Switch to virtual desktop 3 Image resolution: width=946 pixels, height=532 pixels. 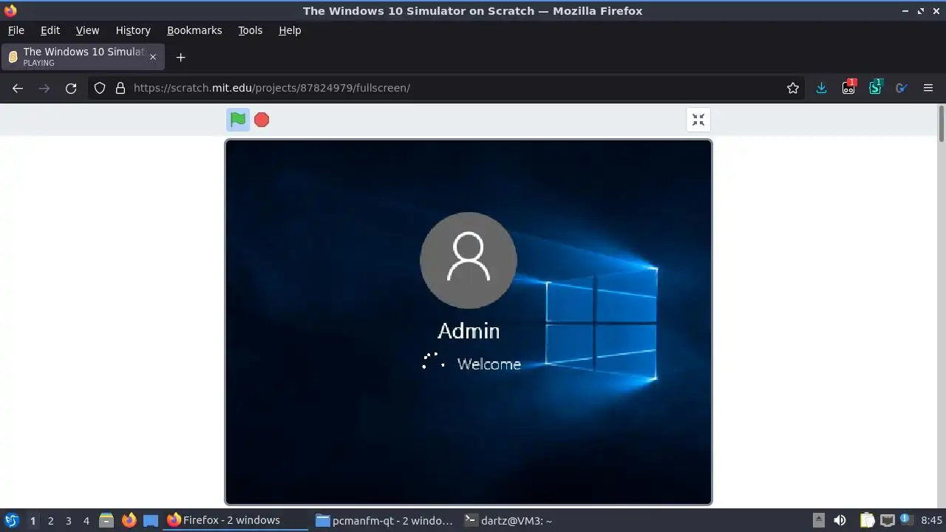pos(68,521)
